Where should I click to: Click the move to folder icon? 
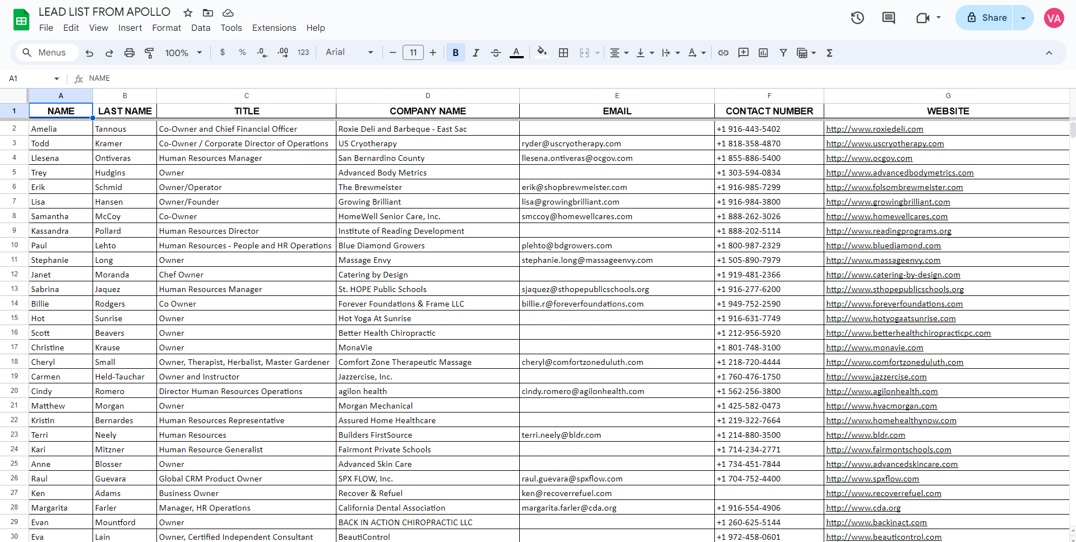[208, 12]
